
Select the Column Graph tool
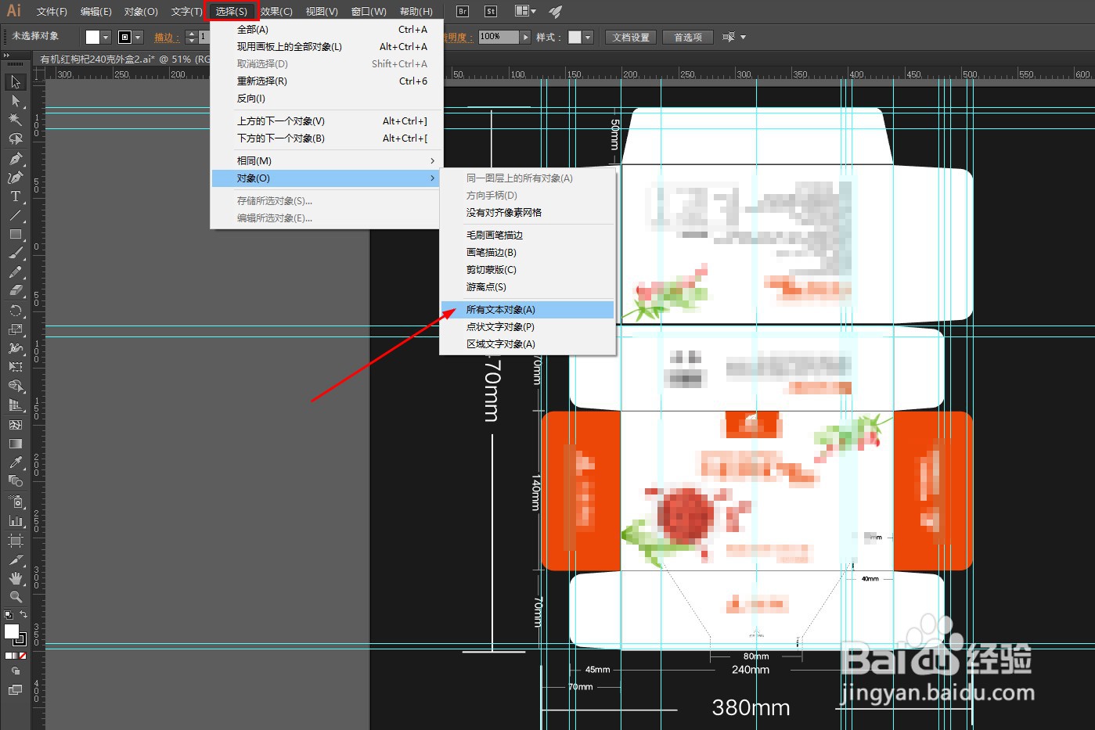(16, 520)
